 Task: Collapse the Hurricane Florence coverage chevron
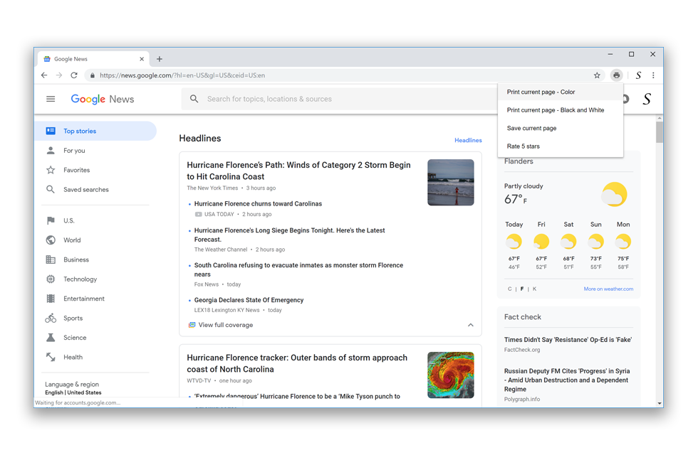(471, 325)
